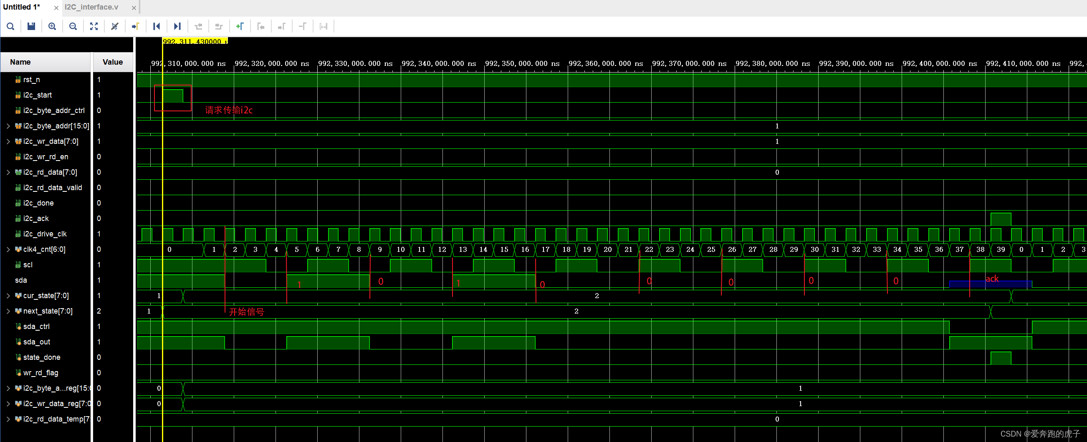1087x442 pixels.
Task: Select the i2c_wr_rd_en signal
Action: [46, 157]
